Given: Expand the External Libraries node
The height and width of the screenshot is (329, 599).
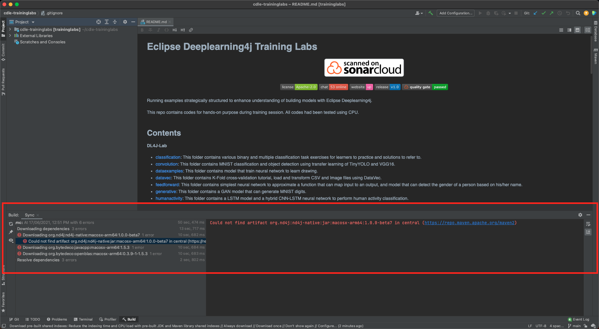Looking at the screenshot, I should [x=10, y=36].
